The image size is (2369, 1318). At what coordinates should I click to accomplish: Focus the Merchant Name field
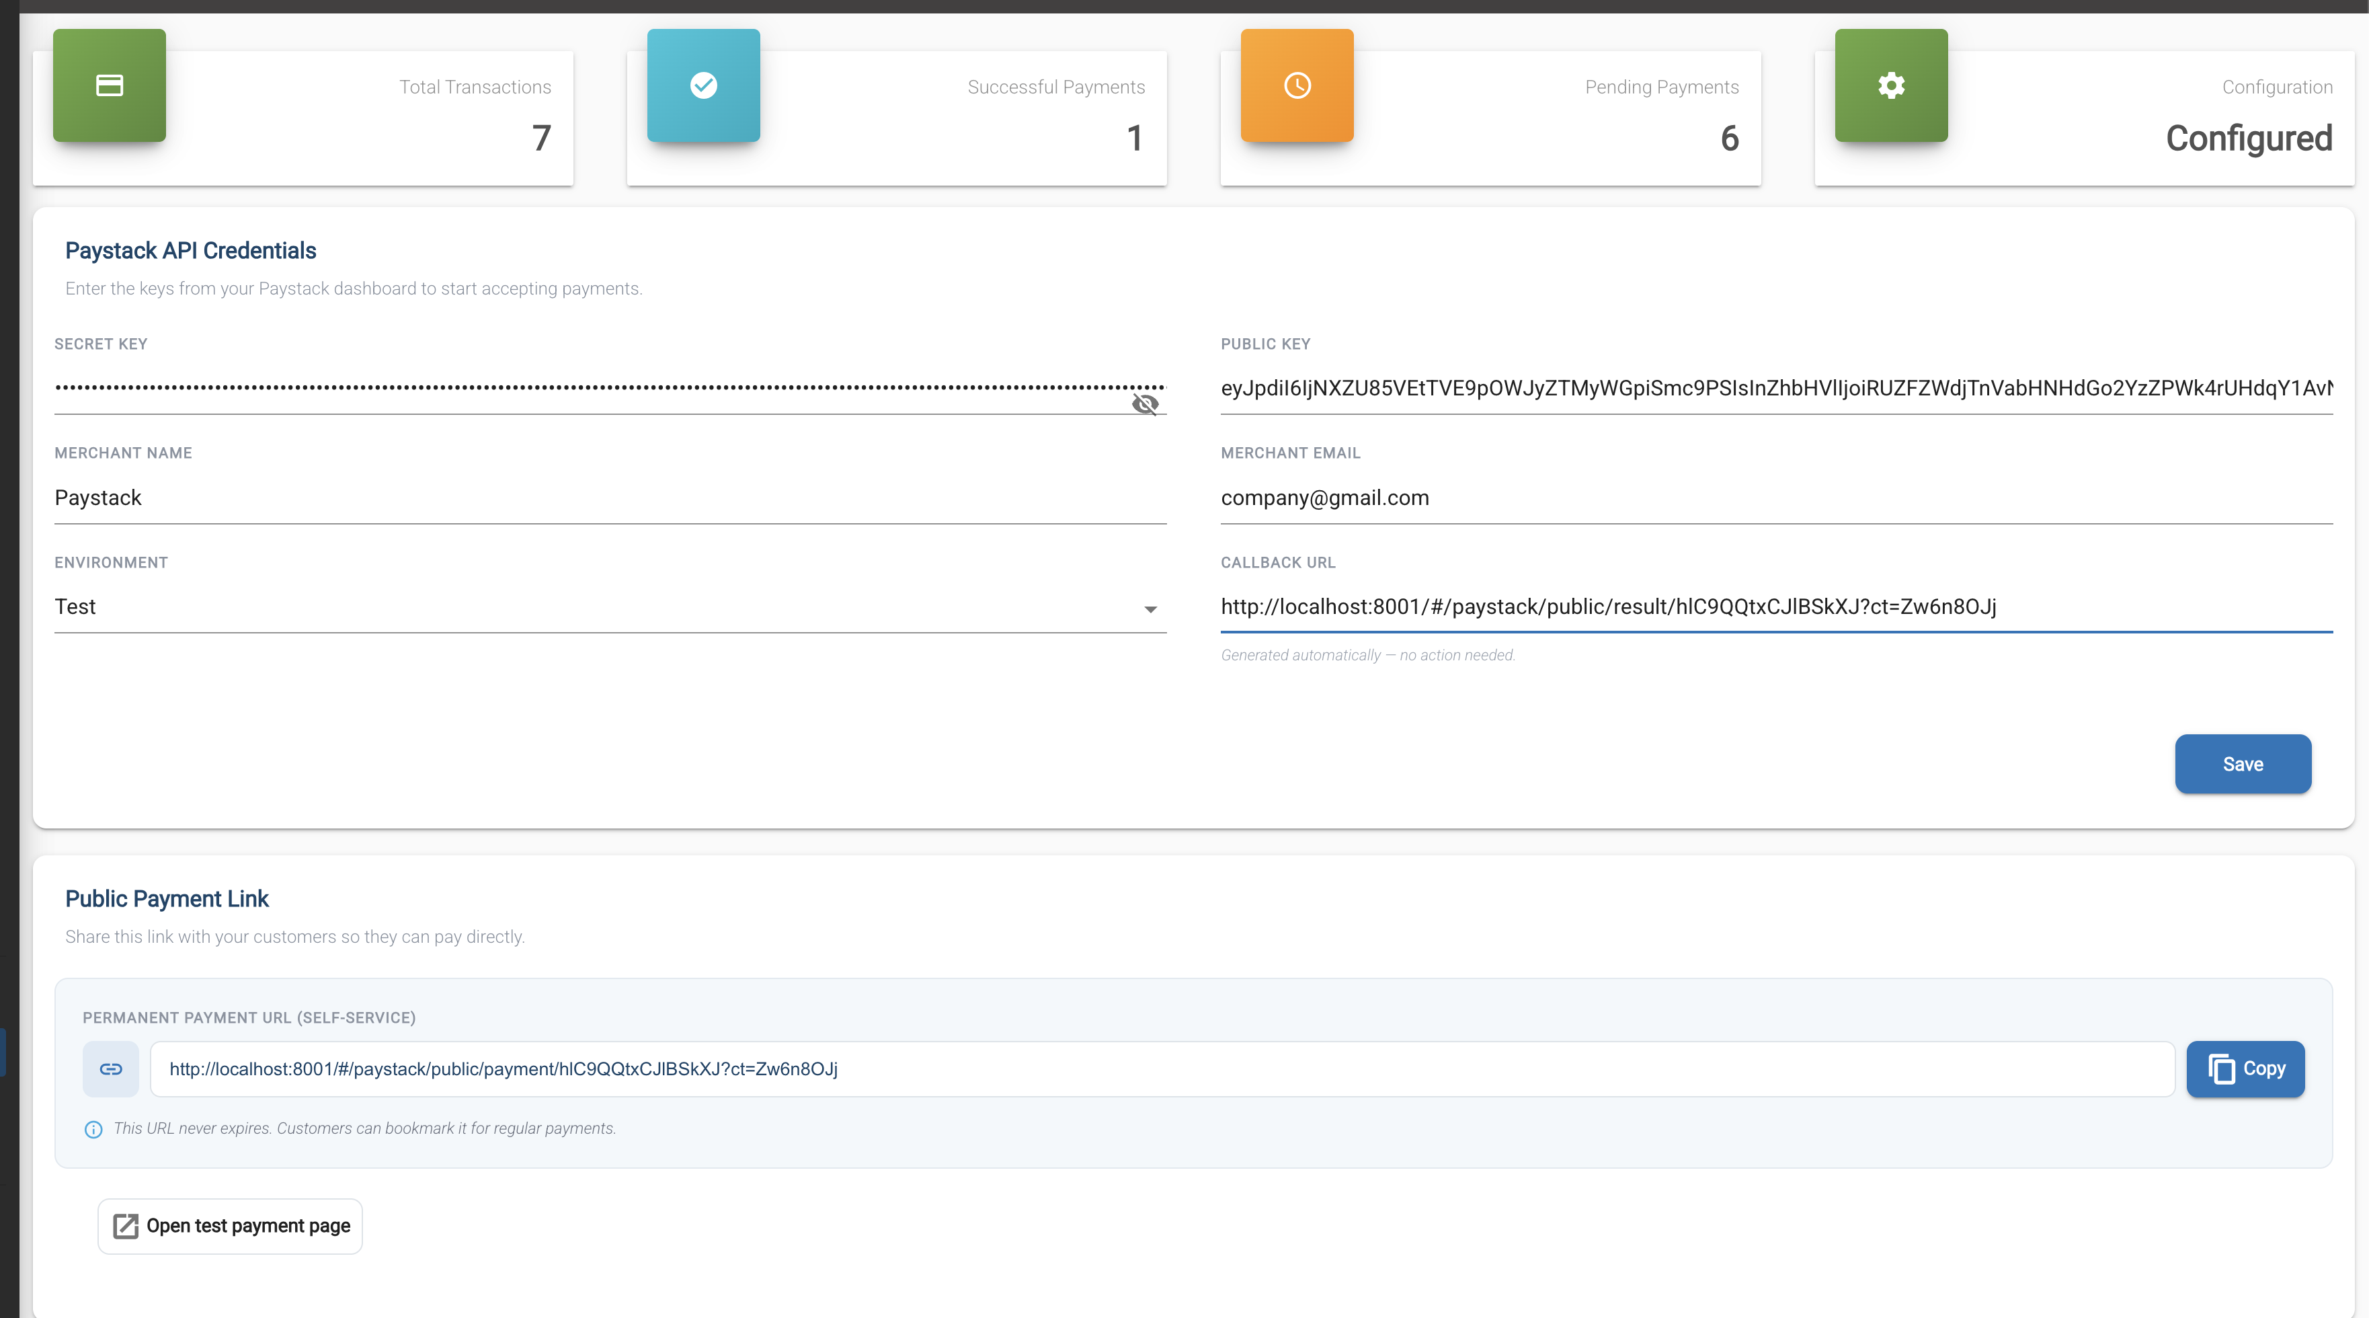pos(610,498)
